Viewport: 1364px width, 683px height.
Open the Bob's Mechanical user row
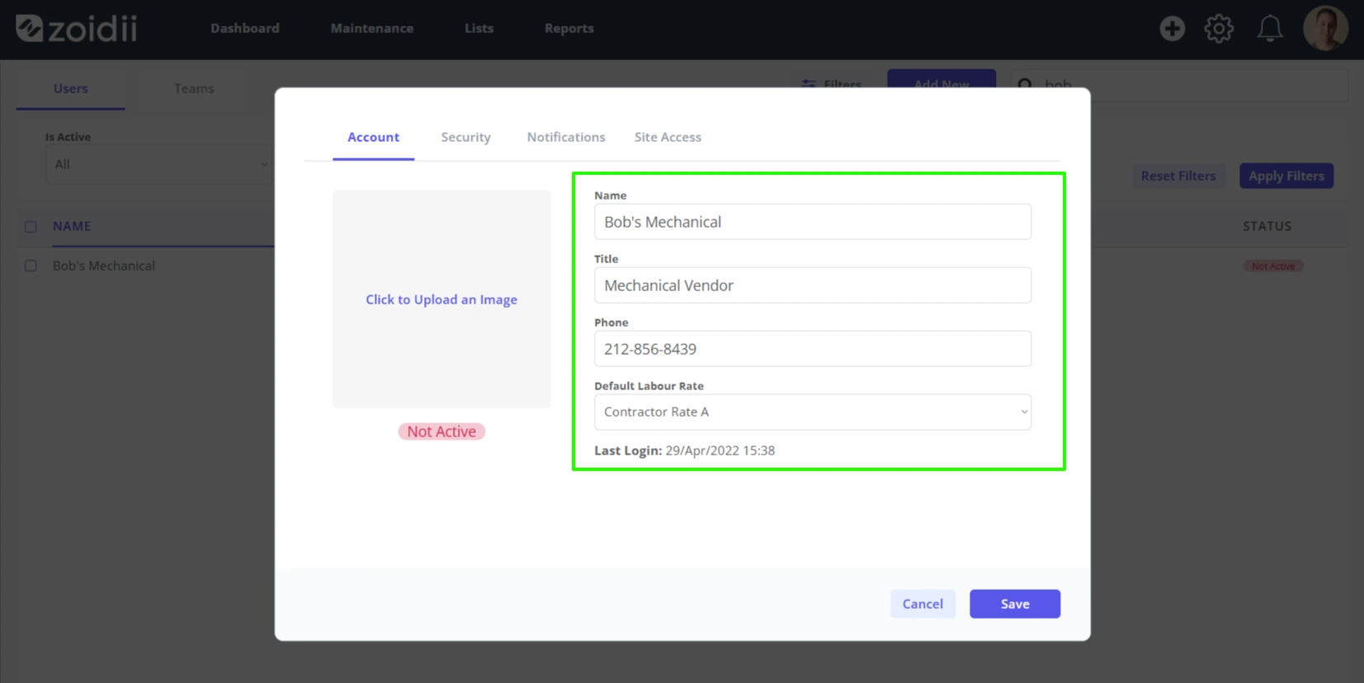pos(104,266)
